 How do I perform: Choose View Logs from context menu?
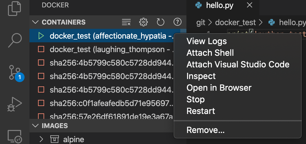(x=207, y=41)
